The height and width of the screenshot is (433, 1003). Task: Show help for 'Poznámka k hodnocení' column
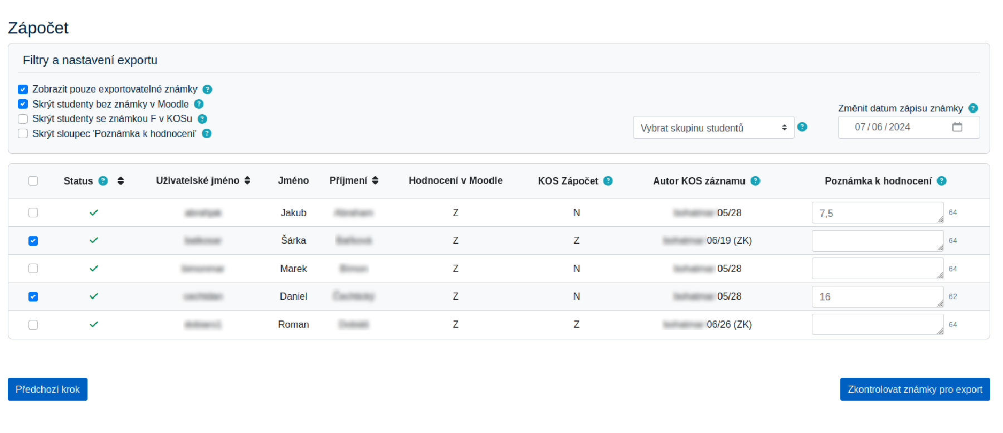[x=942, y=181]
